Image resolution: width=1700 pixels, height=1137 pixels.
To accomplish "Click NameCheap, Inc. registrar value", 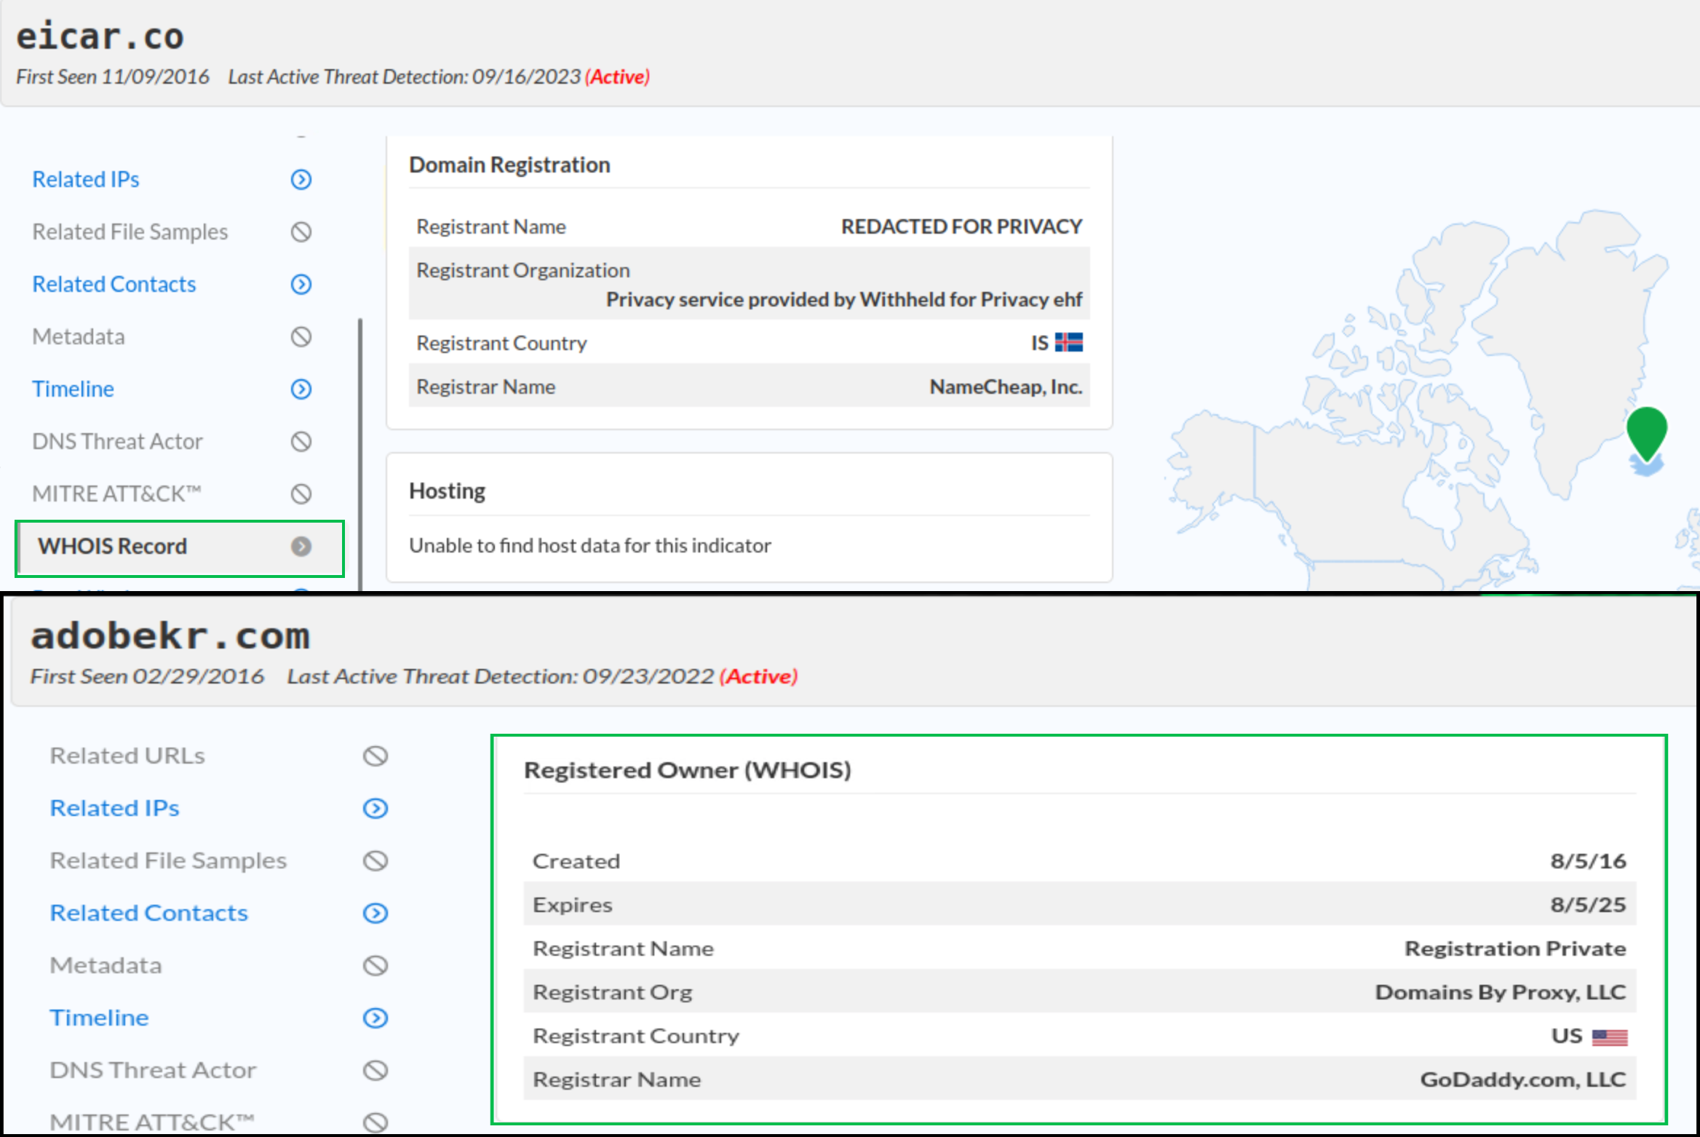I will click(x=1006, y=387).
